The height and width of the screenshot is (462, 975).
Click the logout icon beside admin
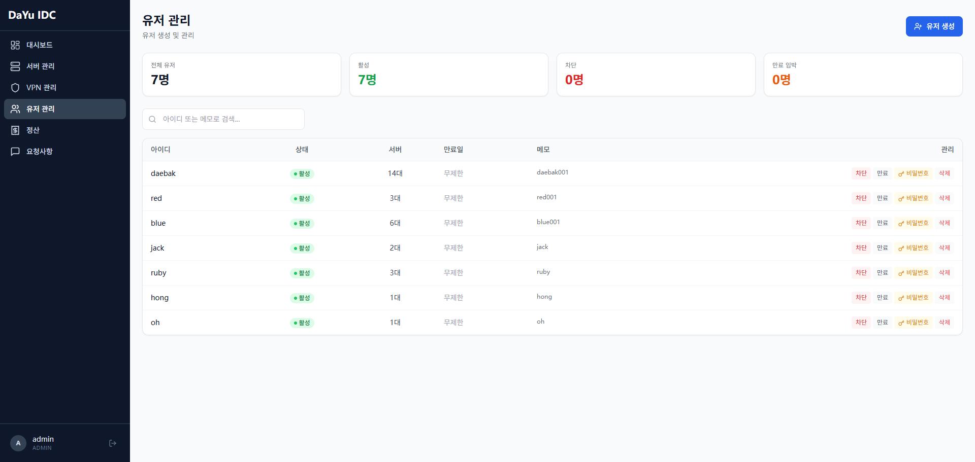(x=113, y=443)
